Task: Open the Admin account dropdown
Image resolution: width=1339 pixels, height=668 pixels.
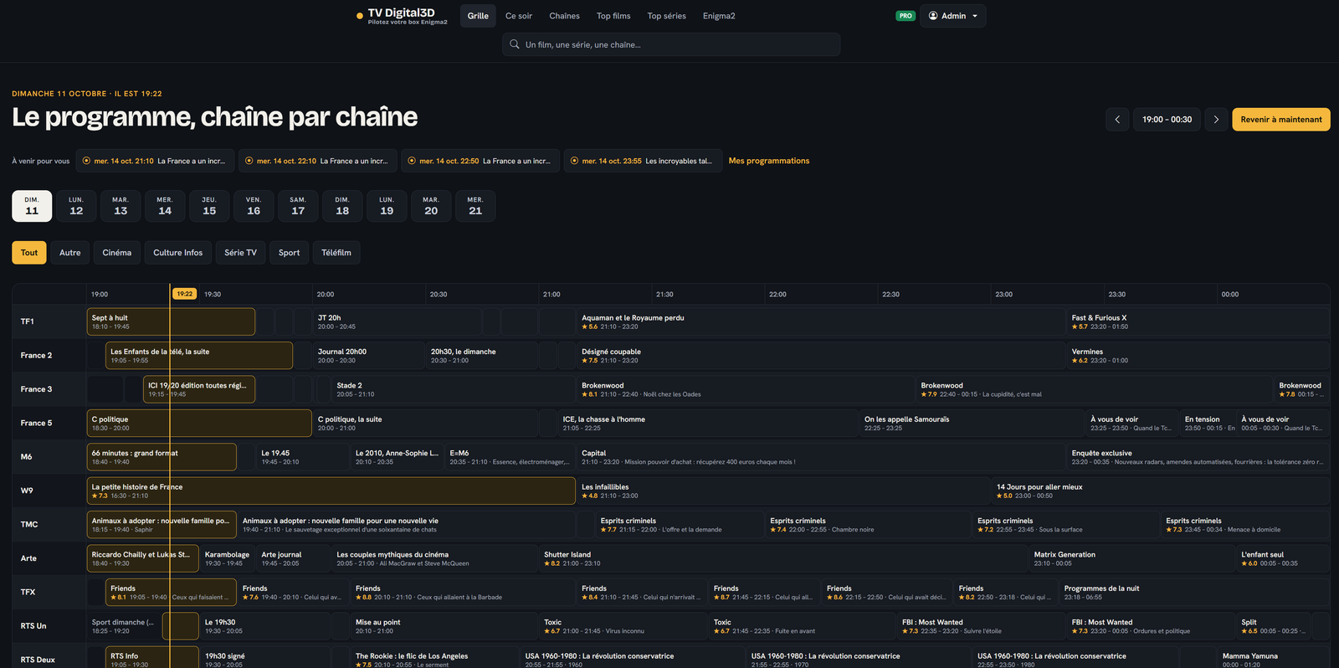Action: (x=953, y=16)
